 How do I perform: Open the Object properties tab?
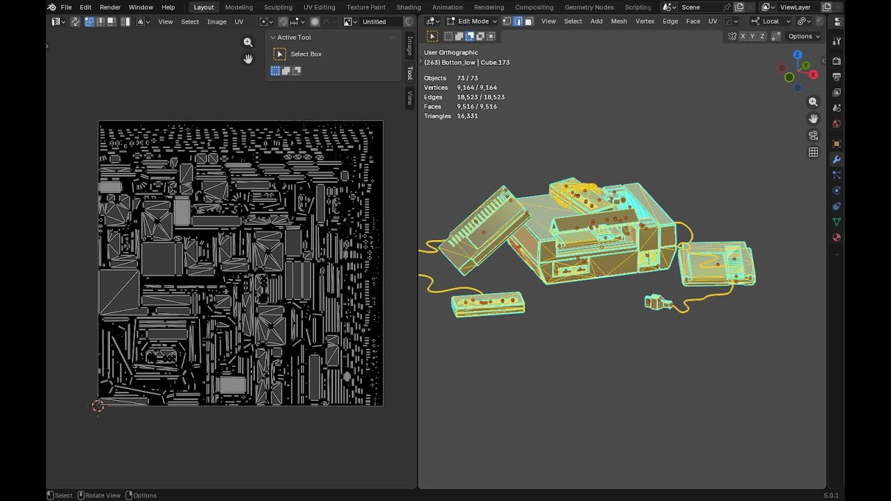coord(837,144)
